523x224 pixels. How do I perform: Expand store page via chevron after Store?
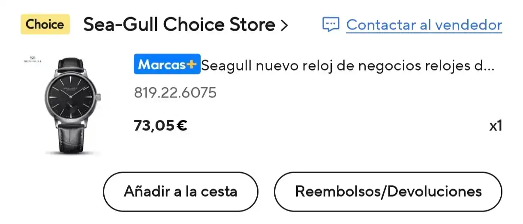[x=283, y=26]
